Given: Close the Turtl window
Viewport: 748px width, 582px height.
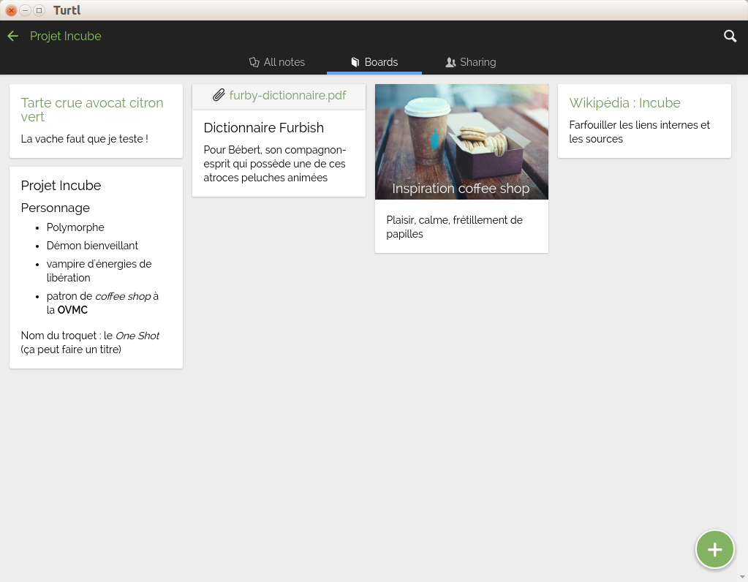Looking at the screenshot, I should pos(11,10).
